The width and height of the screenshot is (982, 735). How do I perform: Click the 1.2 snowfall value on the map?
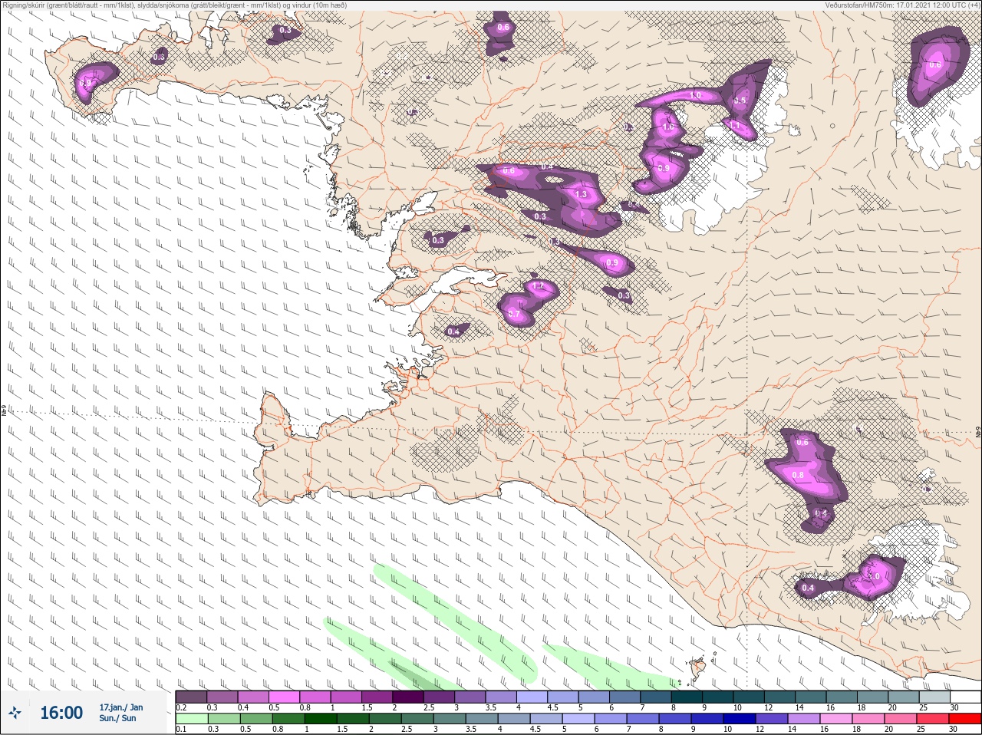[538, 286]
